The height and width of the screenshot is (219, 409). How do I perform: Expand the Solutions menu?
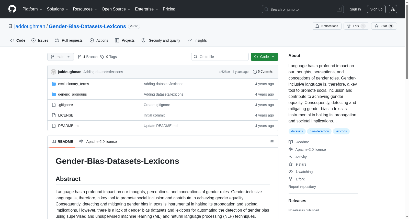[58, 9]
